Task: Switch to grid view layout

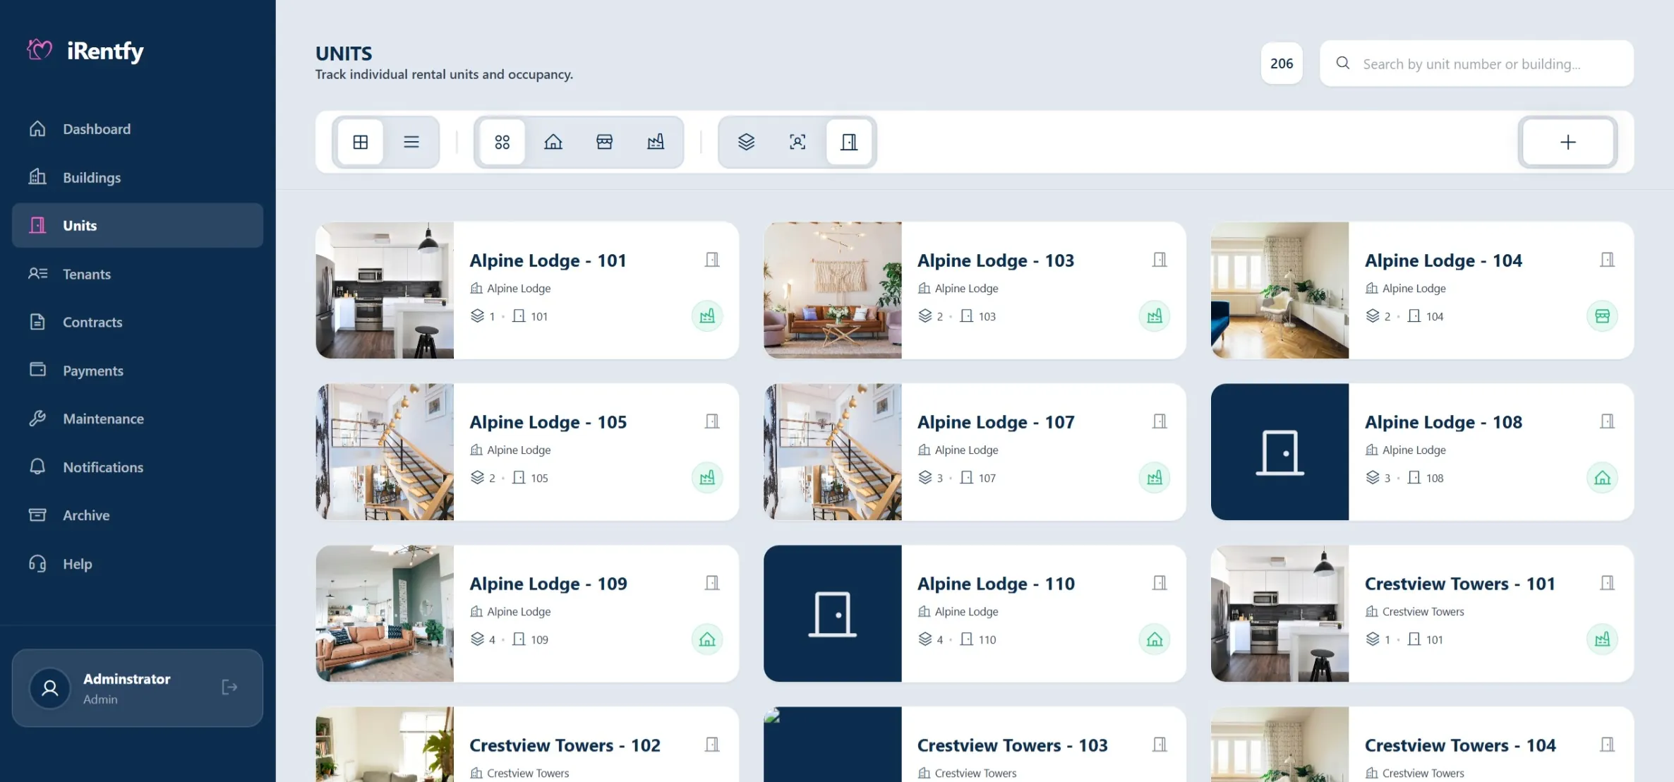Action: click(x=361, y=142)
